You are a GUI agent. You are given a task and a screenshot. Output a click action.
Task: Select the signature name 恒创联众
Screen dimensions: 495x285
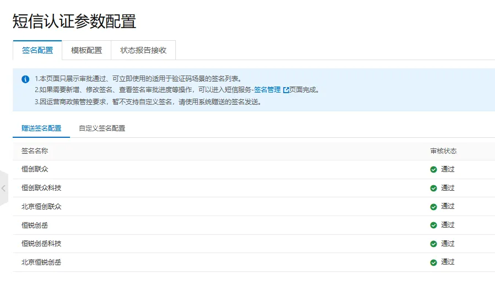[35, 169]
